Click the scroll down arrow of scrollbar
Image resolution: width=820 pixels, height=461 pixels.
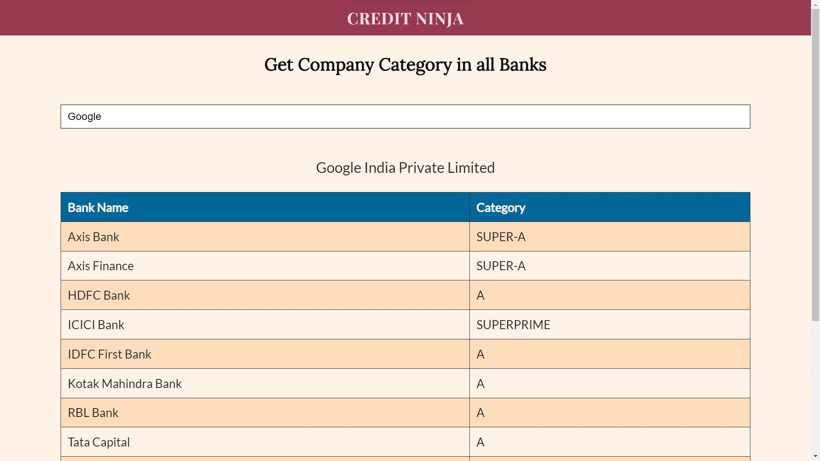815,456
